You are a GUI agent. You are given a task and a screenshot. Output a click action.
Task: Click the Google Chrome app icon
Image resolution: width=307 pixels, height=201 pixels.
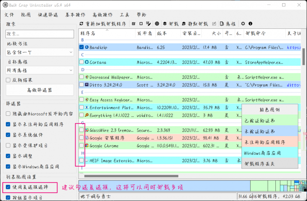87,146
